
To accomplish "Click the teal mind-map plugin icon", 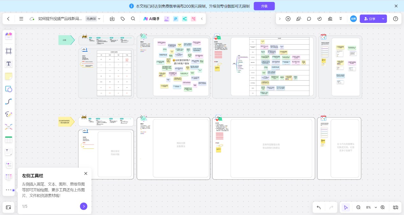I will coord(184,19).
